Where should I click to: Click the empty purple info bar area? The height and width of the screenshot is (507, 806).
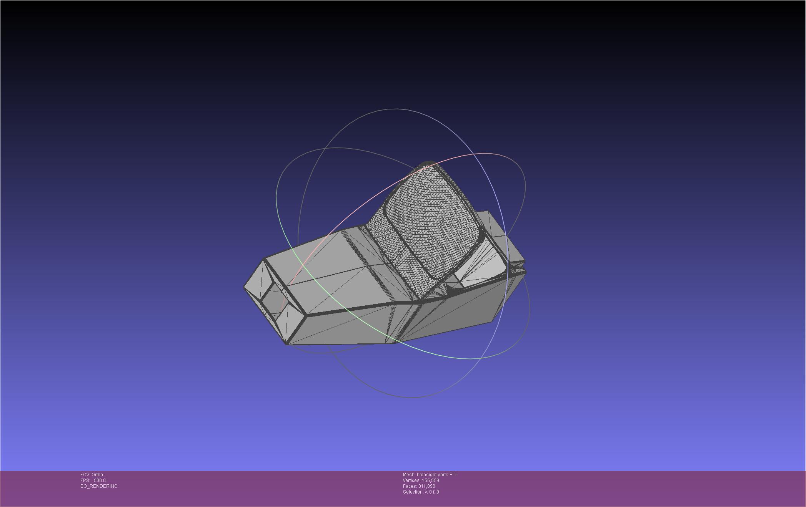pyautogui.click(x=615, y=488)
